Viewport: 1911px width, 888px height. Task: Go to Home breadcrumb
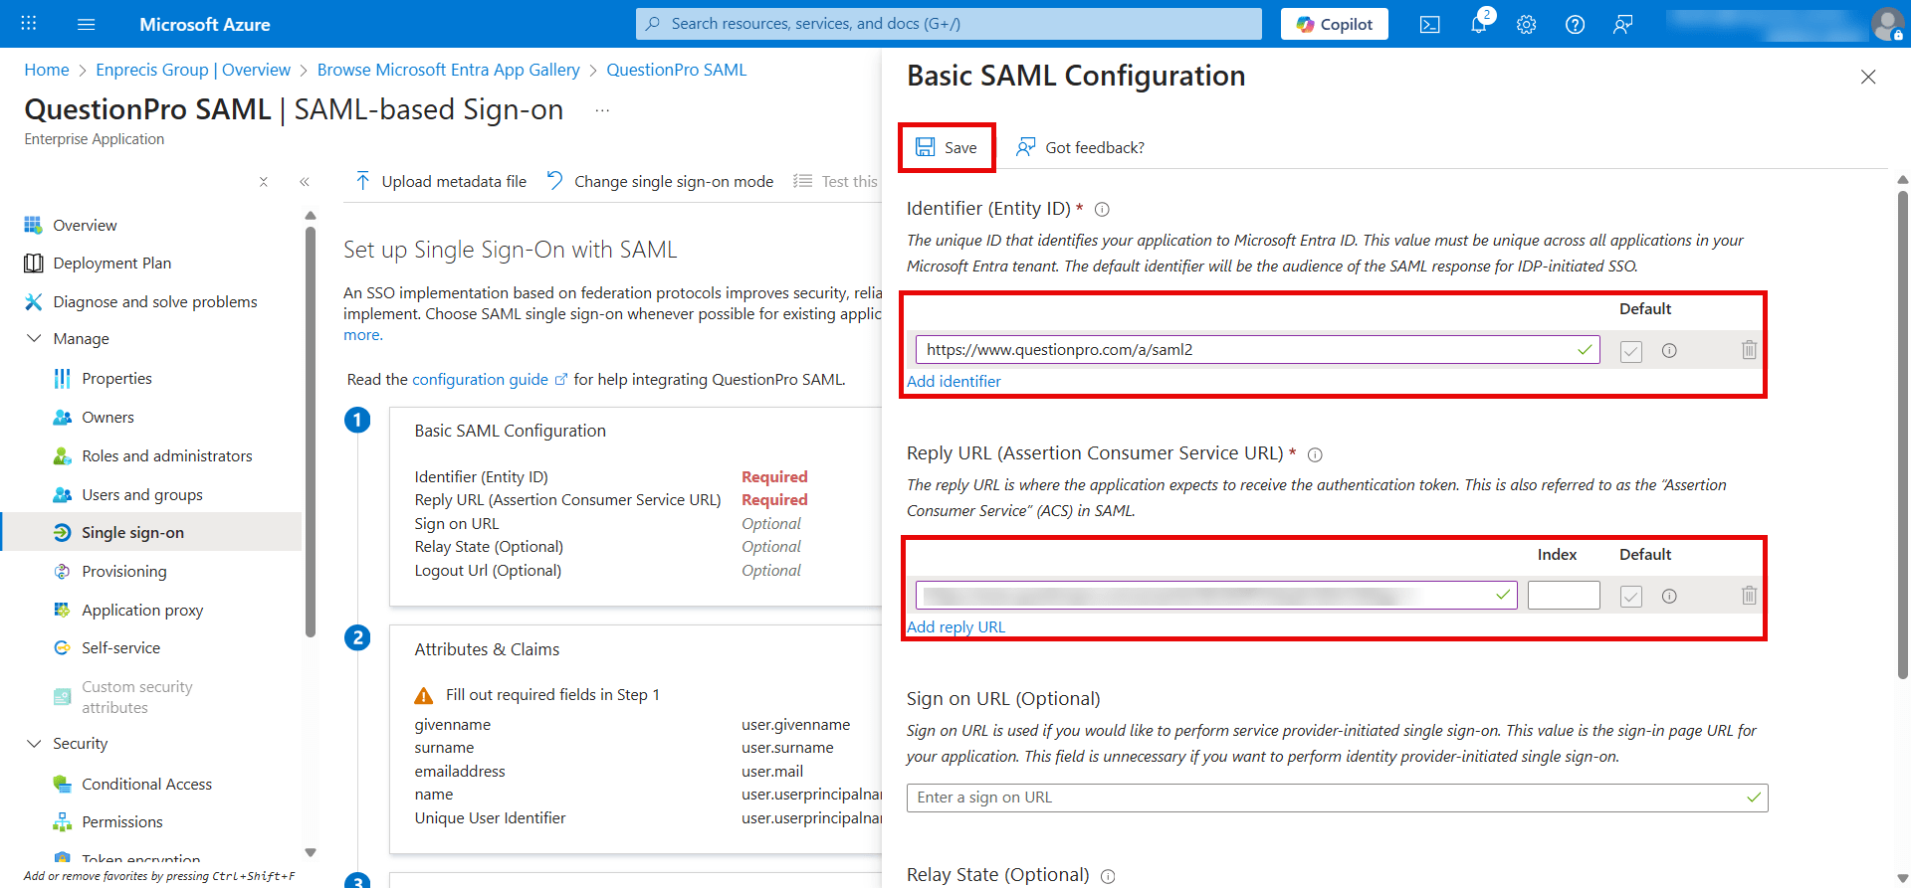pos(47,71)
